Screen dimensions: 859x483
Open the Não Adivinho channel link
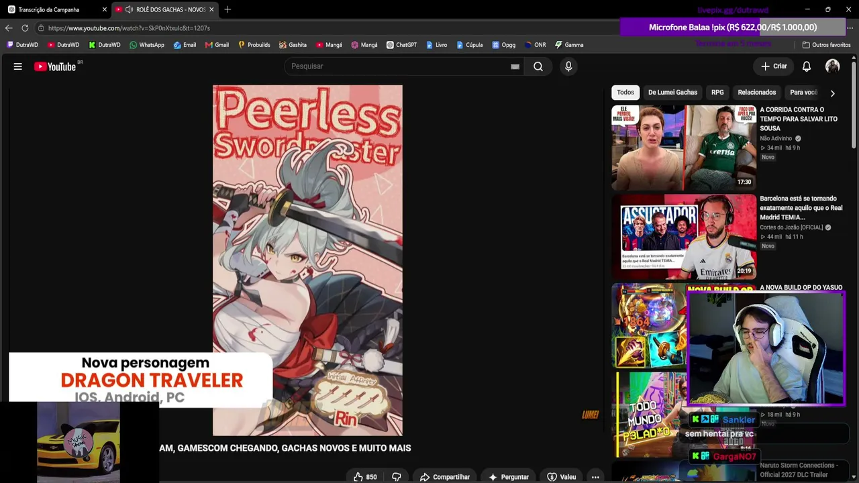coord(776,138)
